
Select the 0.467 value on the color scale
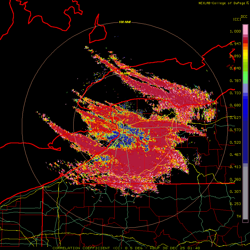235,155
